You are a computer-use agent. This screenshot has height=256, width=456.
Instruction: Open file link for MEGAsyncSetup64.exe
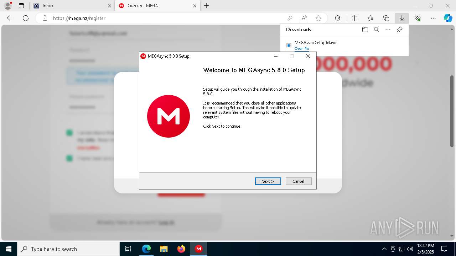pyautogui.click(x=302, y=49)
